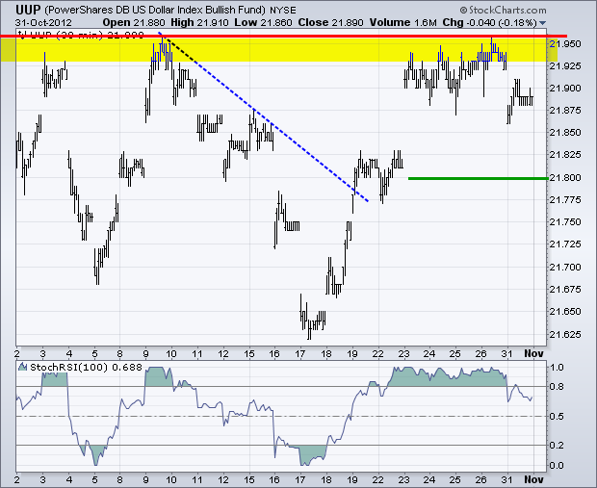
Task: Click the Nov label under the price chart
Action: coord(533,353)
